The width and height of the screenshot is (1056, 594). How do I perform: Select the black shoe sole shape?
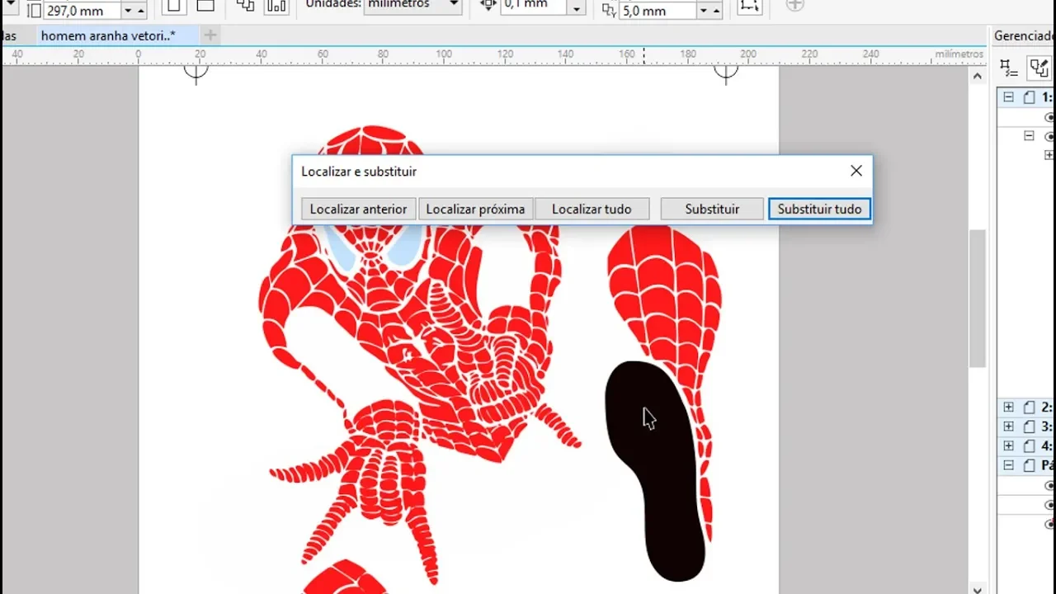pyautogui.click(x=653, y=470)
